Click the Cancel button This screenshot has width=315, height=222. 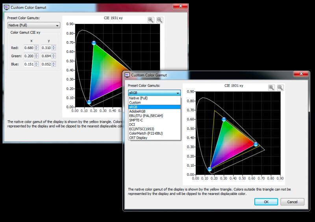coord(292,202)
